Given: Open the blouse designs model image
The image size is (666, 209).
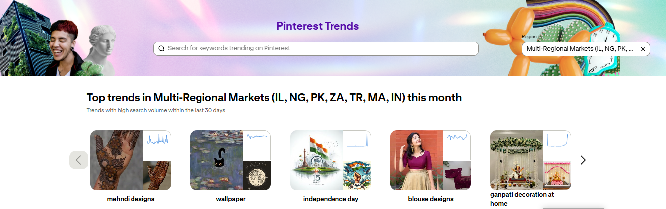Looking at the screenshot, I should pyautogui.click(x=416, y=160).
